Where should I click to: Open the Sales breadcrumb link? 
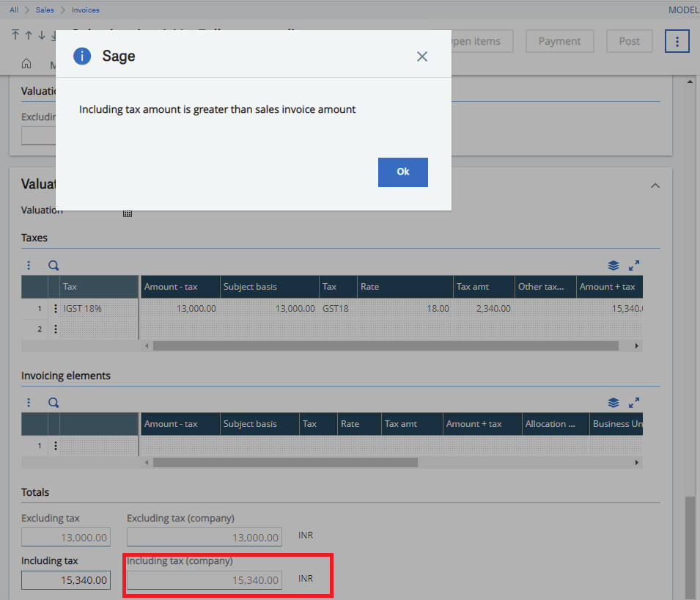tap(45, 10)
